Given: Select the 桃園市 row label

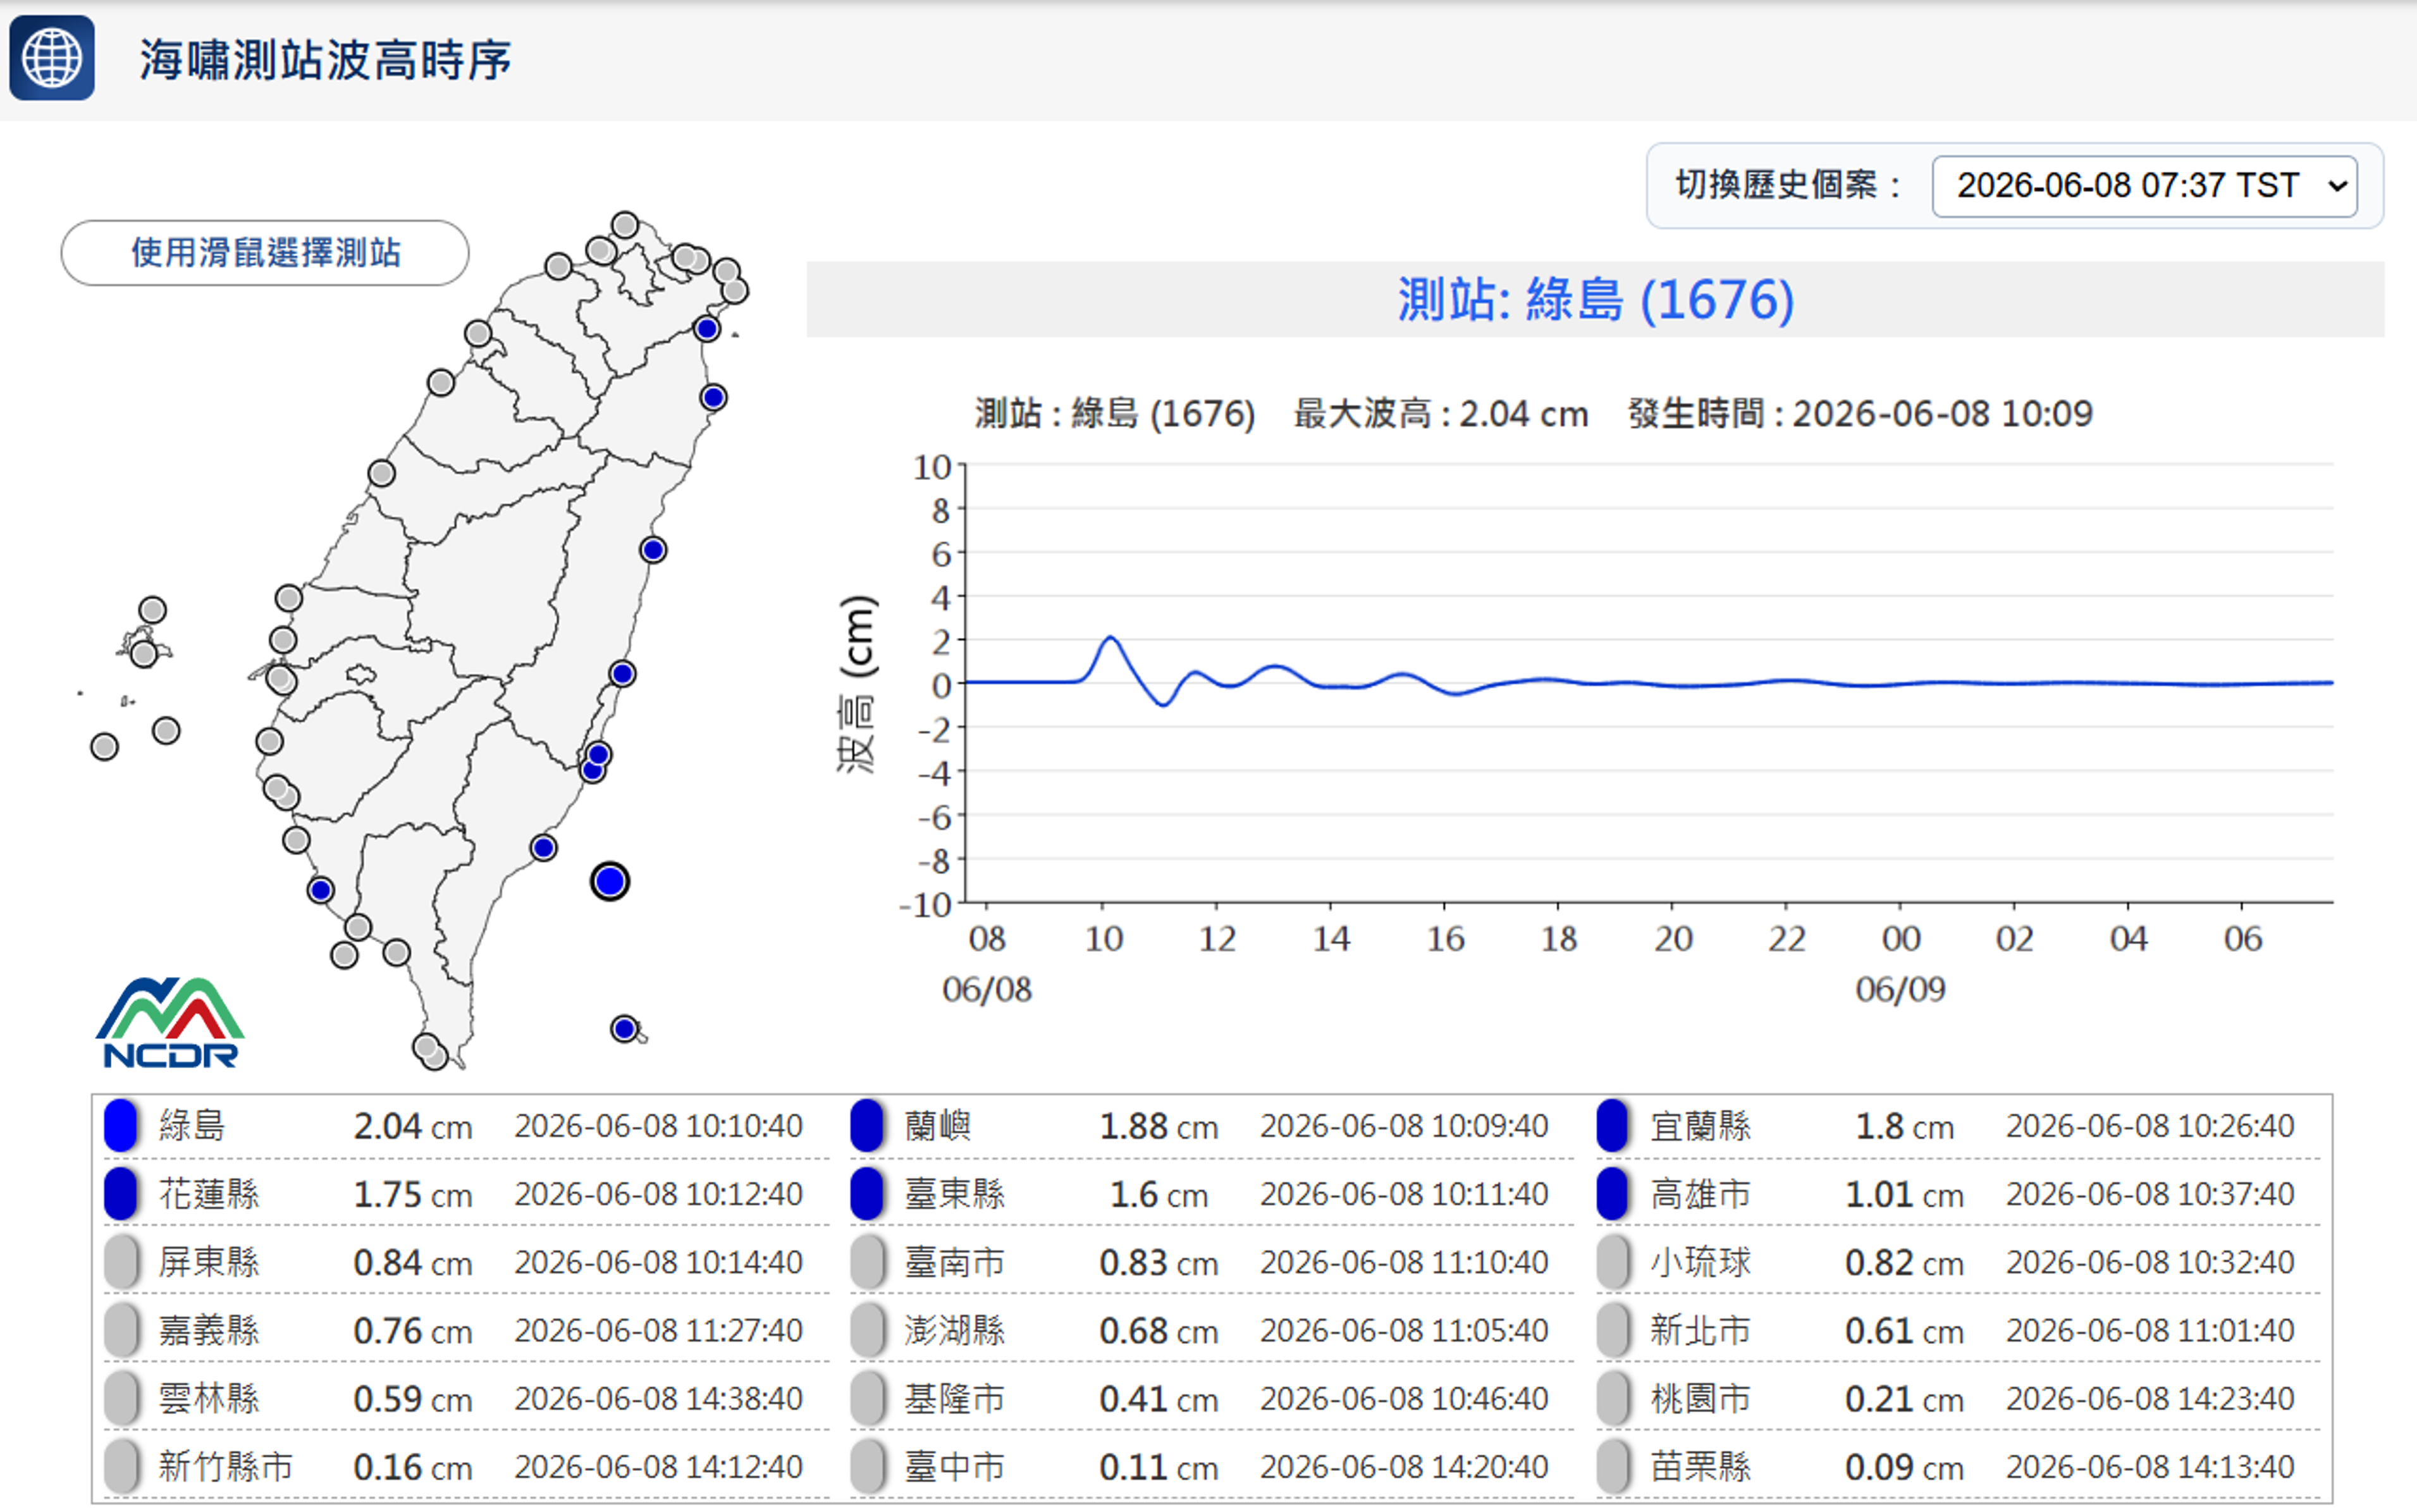Looking at the screenshot, I should click(x=1701, y=1398).
